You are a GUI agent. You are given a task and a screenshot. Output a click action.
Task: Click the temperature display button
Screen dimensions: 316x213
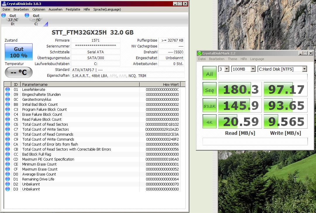point(19,72)
